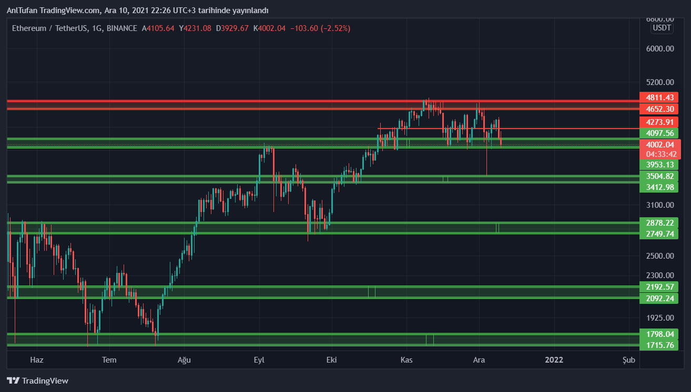
Task: Click the 2022 year marker on time axis
Action: [554, 360]
